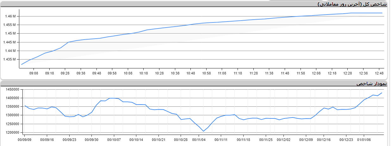
Task: Click the 12:48 time axis label
Action: [379, 73]
